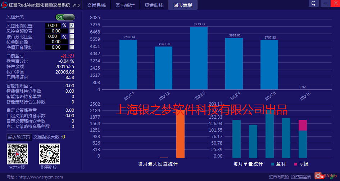This screenshot has width=340, height=181.
Task: Tick the 按百分比止盈 checkbox
Action: point(72,36)
